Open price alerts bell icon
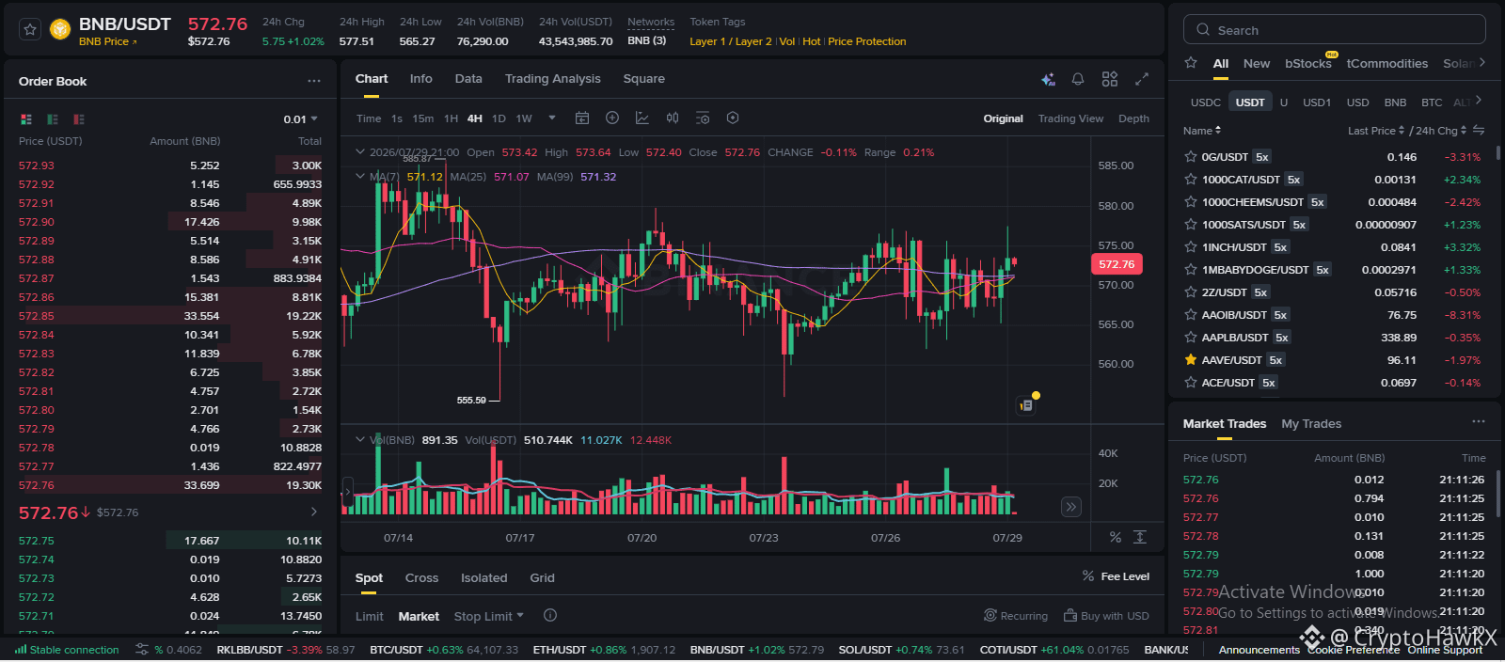Screen dimensions: 1505x662 point(1078,79)
